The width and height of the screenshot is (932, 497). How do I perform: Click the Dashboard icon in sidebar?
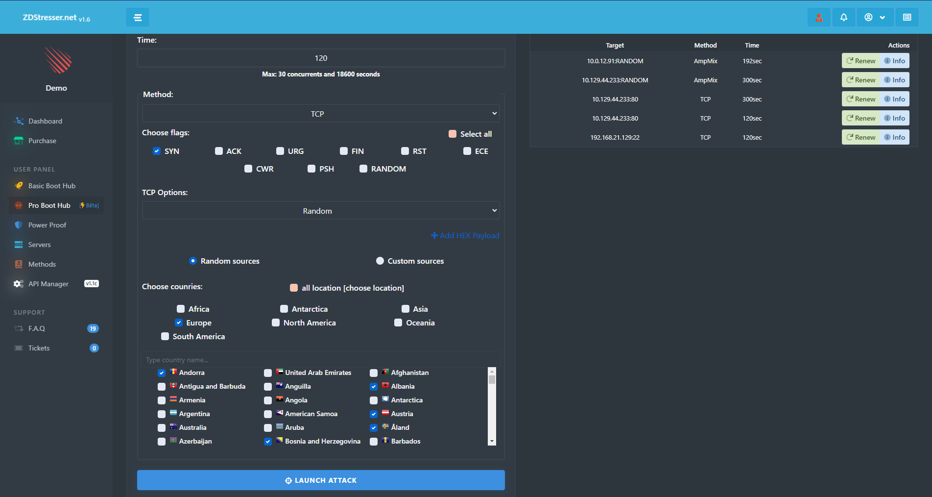(x=19, y=121)
